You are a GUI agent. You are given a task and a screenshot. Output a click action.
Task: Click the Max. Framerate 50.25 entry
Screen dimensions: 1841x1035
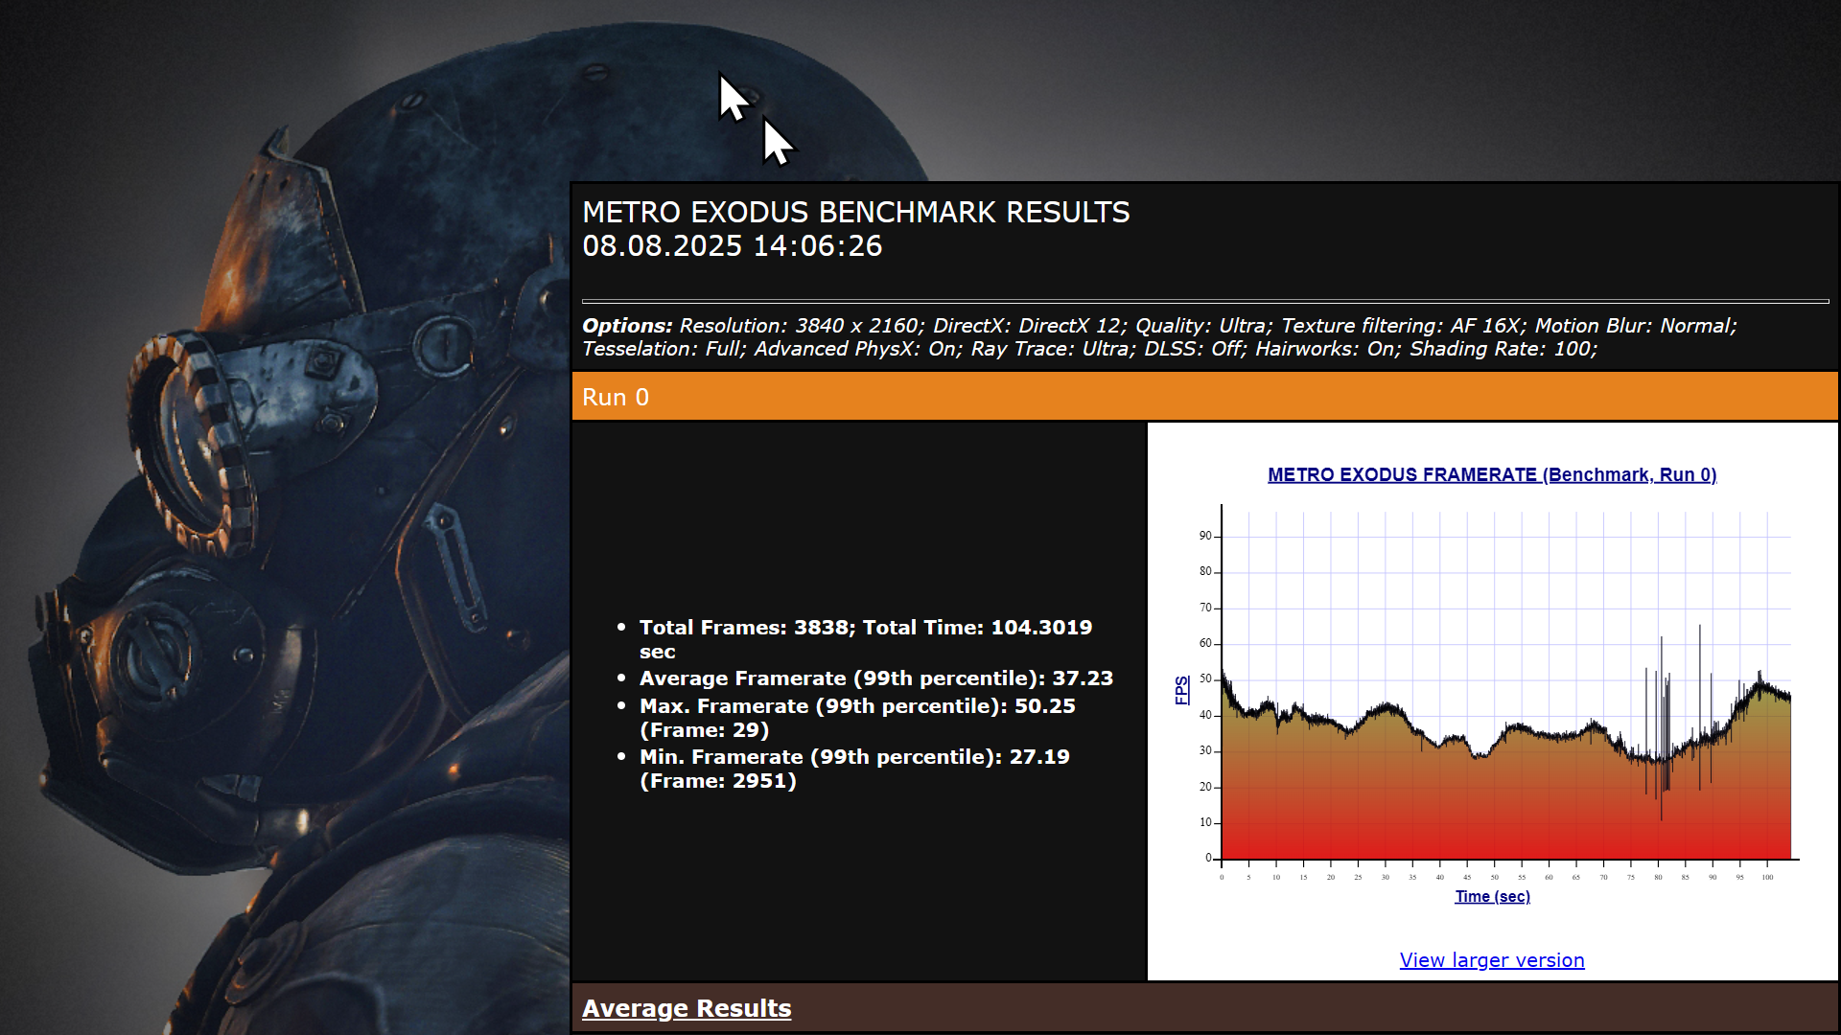tap(856, 706)
